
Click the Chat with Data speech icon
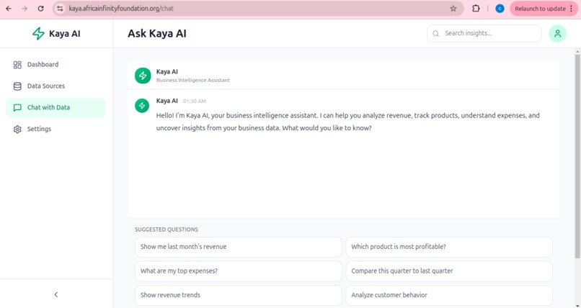[x=17, y=108]
